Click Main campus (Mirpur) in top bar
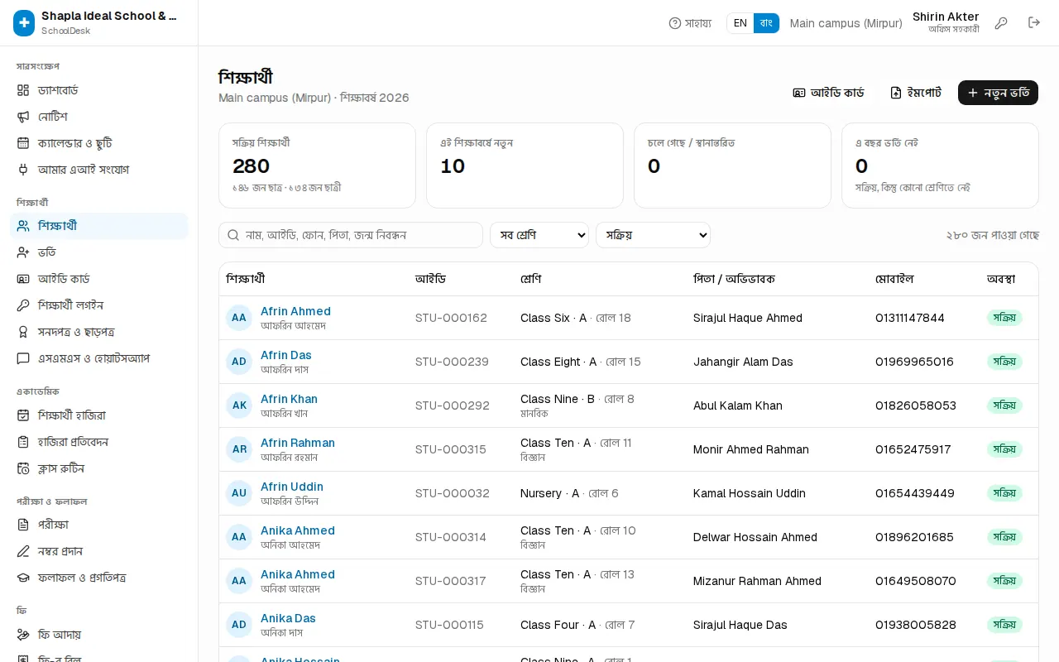Screen dimensions: 1059x662 [x=846, y=23]
